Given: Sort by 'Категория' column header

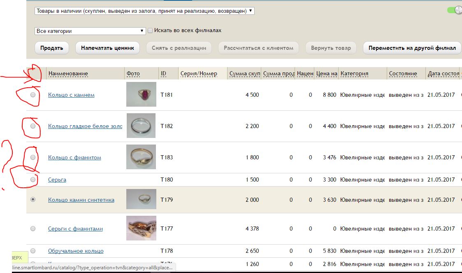Looking at the screenshot, I should pos(354,74).
